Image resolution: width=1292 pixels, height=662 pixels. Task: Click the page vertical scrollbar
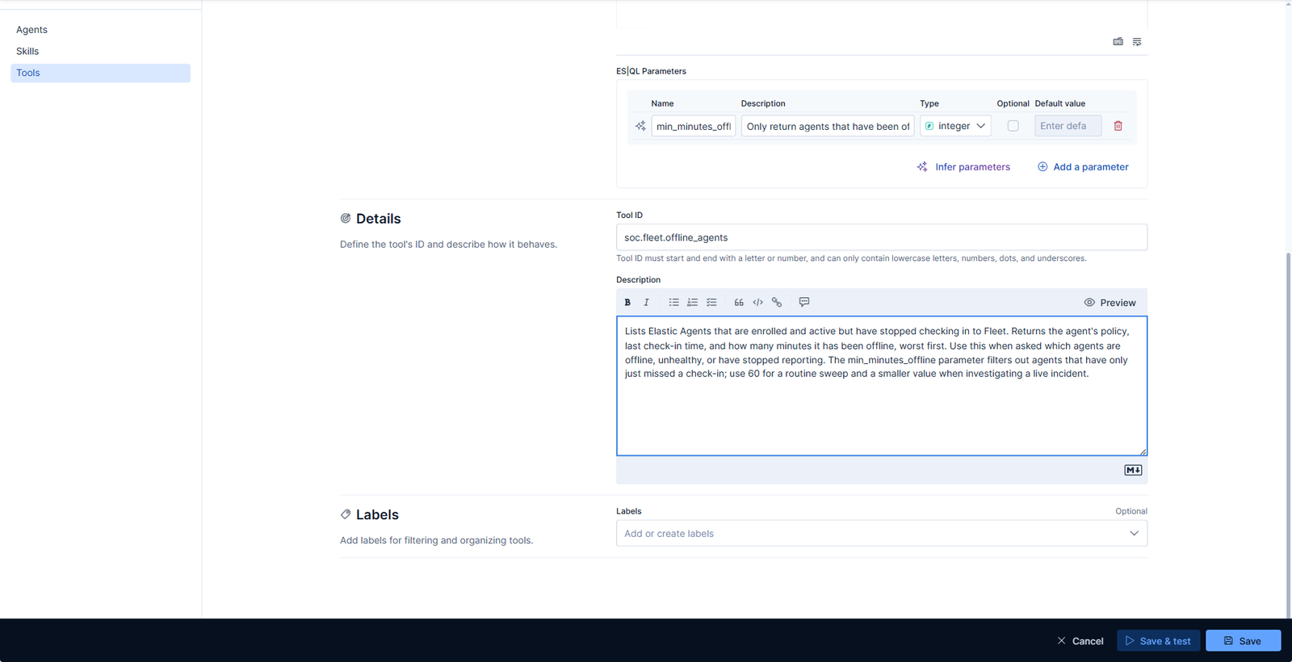coord(1288,436)
